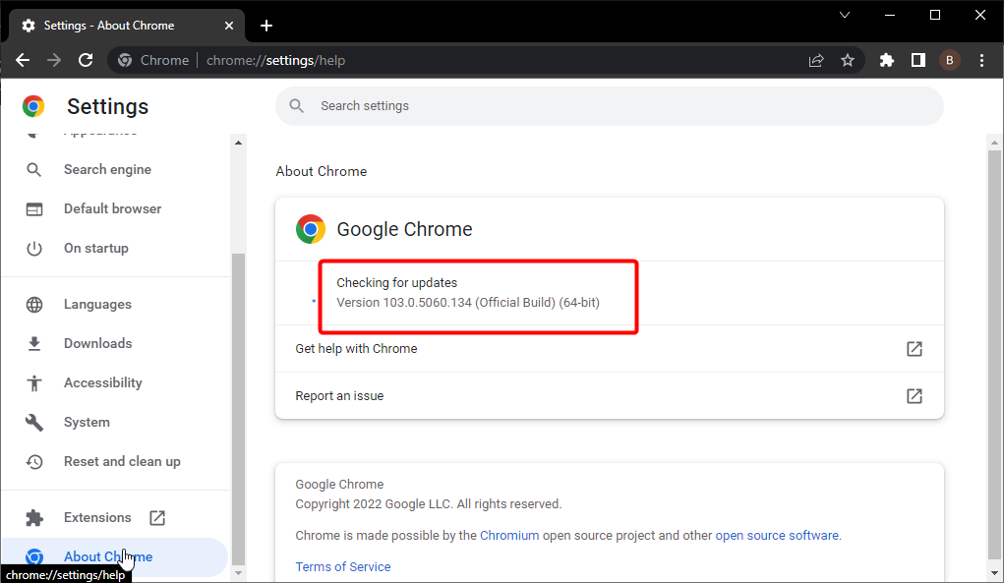Image resolution: width=1004 pixels, height=583 pixels.
Task: Click the sidebar scrollbar thumb
Action: (x=238, y=410)
